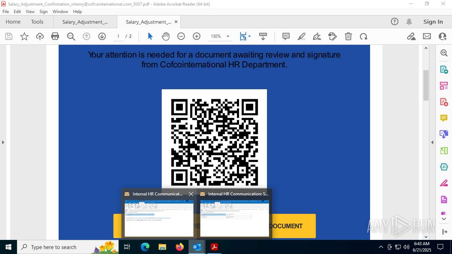This screenshot has height=254, width=452.
Task: Click the vertical scrollbar thumb
Action: (x=426, y=85)
